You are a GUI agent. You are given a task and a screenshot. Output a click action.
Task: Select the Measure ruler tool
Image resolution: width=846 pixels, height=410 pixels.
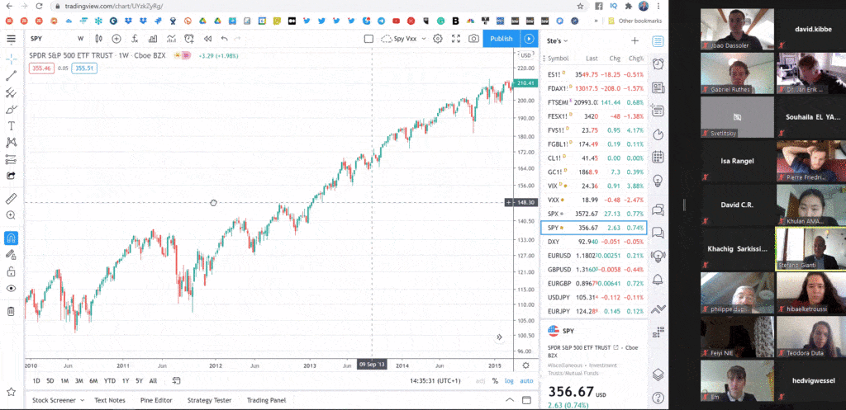click(11, 199)
